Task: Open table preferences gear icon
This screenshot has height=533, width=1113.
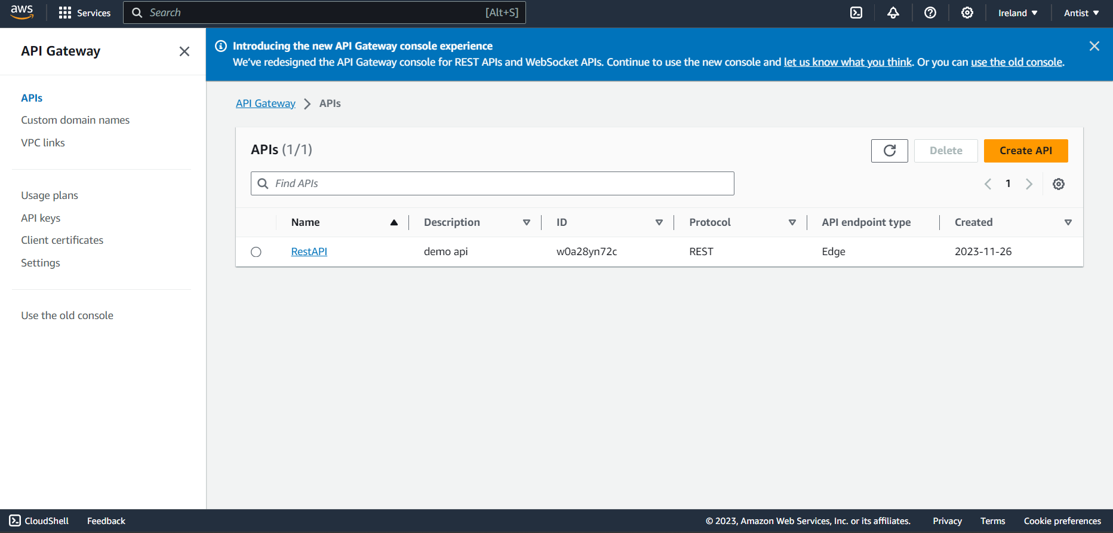Action: [1059, 184]
